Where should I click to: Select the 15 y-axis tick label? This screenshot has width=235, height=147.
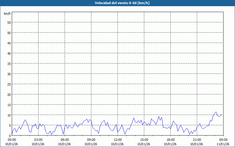coord(9,105)
